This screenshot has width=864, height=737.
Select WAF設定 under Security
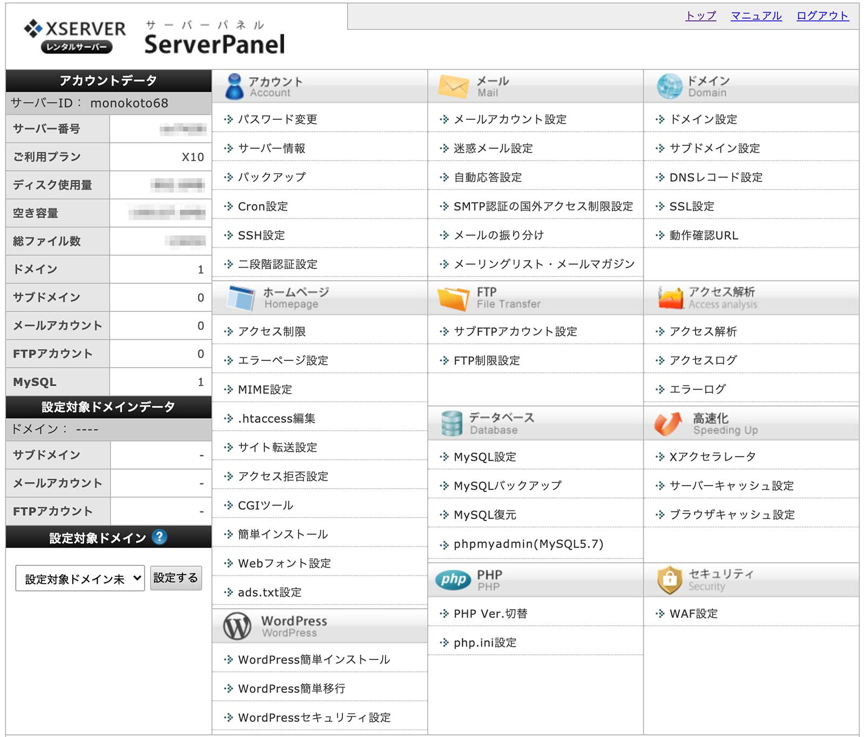pos(693,613)
